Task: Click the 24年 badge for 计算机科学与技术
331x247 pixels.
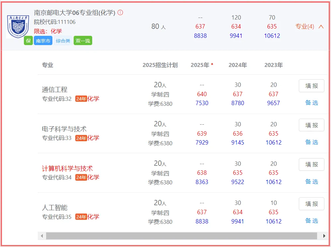Action: pos(81,177)
